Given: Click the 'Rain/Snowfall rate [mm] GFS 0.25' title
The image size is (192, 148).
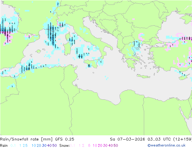Looking at the screenshot, I should tap(37, 139).
